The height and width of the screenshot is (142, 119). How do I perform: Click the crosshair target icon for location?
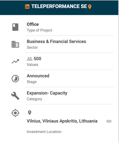(15, 113)
